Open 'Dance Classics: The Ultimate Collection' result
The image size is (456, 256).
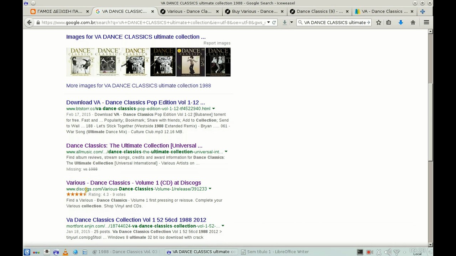pyautogui.click(x=134, y=145)
